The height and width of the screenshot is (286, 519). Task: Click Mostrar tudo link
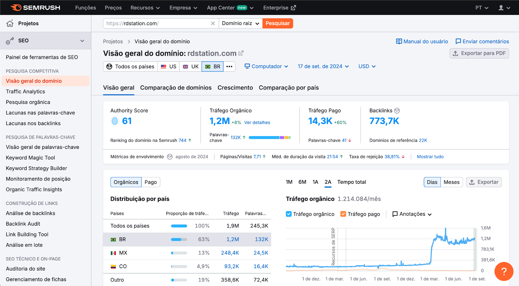[x=430, y=157]
